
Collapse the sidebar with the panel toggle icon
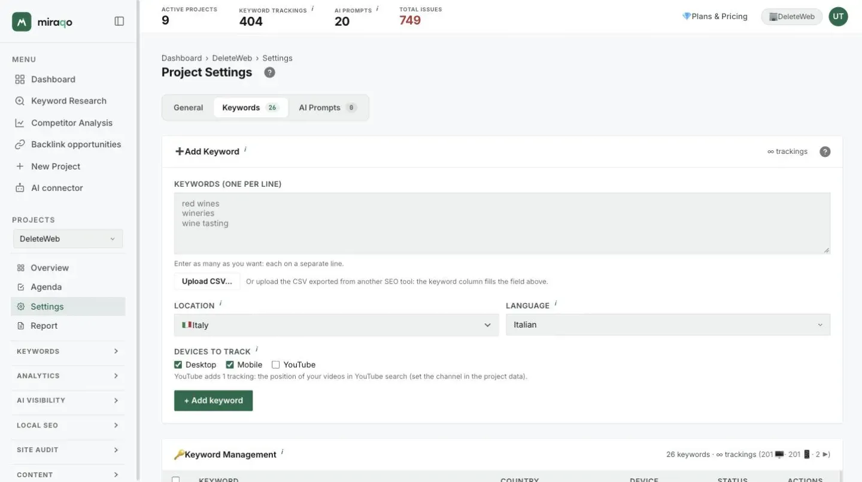pos(119,22)
